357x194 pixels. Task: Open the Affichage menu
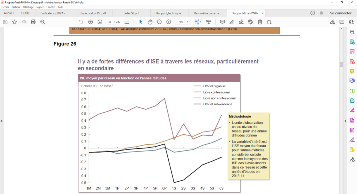[28, 7]
